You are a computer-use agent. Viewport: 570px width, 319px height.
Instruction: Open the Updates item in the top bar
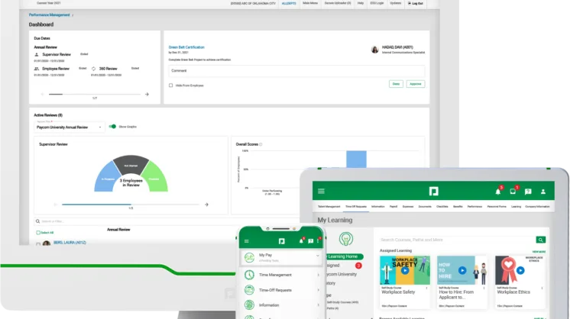395,3
